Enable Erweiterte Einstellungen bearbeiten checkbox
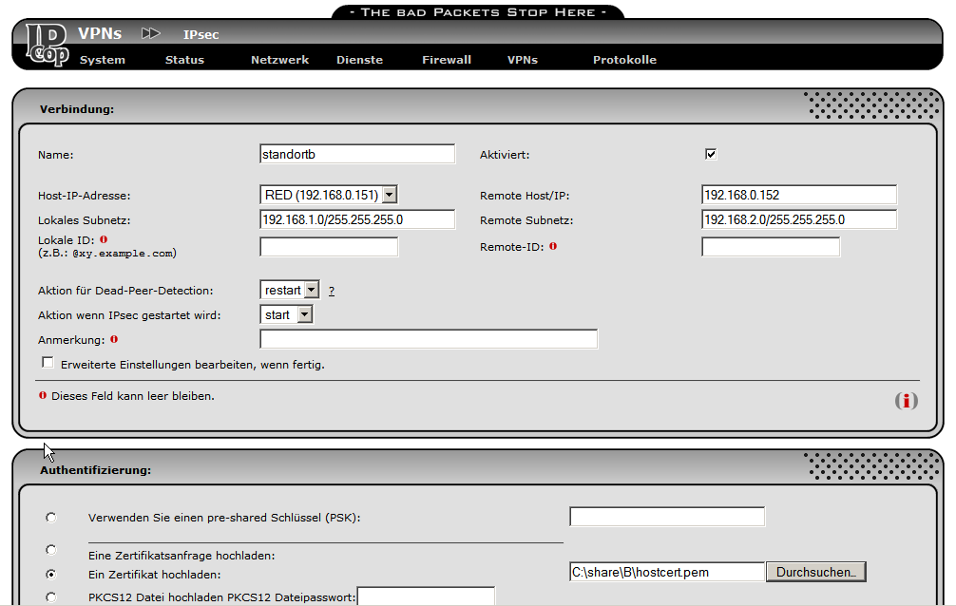This screenshot has width=956, height=606. pos(48,363)
